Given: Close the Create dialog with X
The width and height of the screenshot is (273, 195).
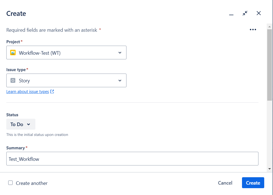Looking at the screenshot, I should [258, 13].
